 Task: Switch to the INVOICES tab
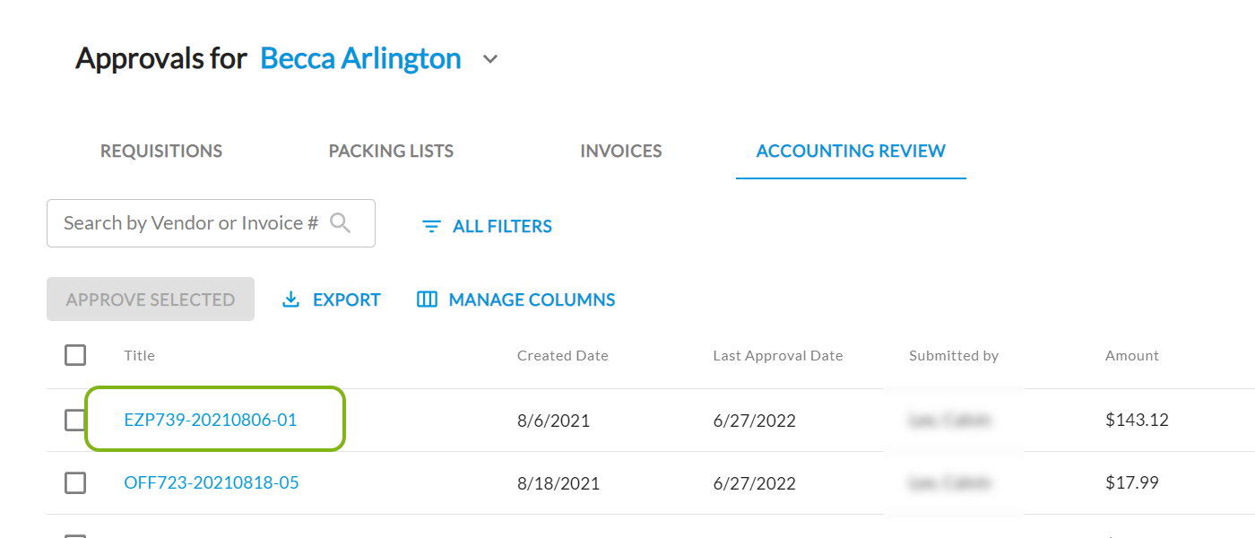click(620, 151)
